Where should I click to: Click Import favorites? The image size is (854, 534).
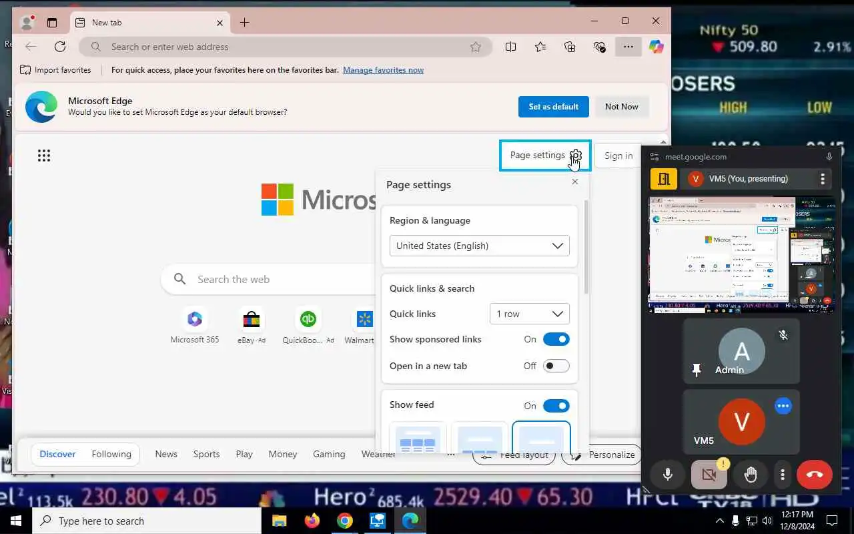(x=55, y=70)
